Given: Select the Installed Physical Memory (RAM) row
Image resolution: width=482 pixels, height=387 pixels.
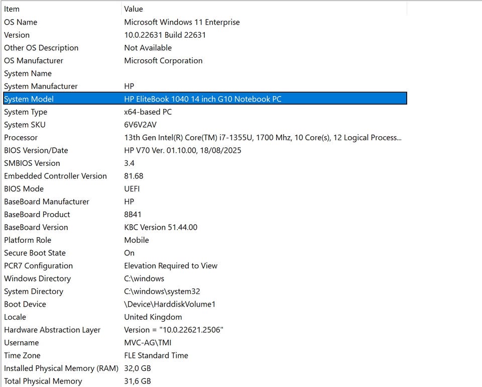Looking at the screenshot, I should tap(205, 368).
